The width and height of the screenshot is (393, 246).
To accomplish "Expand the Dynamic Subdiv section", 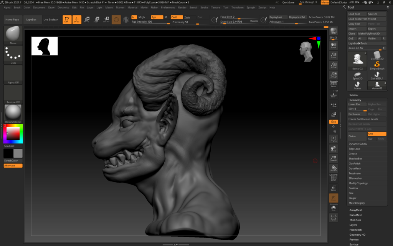I will point(358,144).
